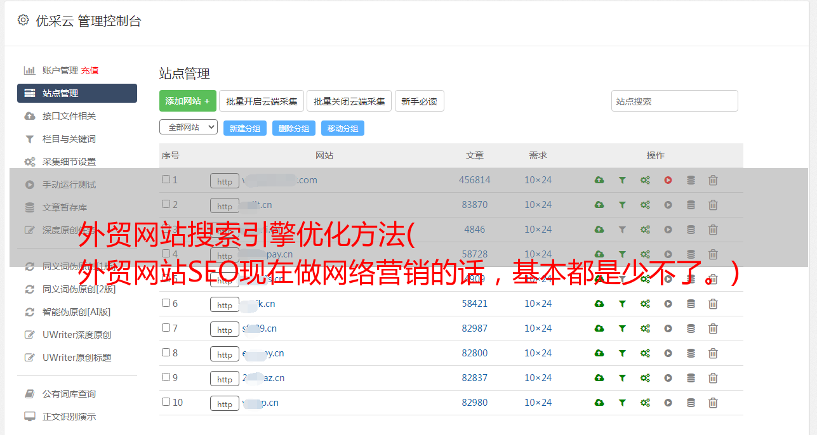Open UWriter深度原创 in the sidebar

pyautogui.click(x=77, y=335)
